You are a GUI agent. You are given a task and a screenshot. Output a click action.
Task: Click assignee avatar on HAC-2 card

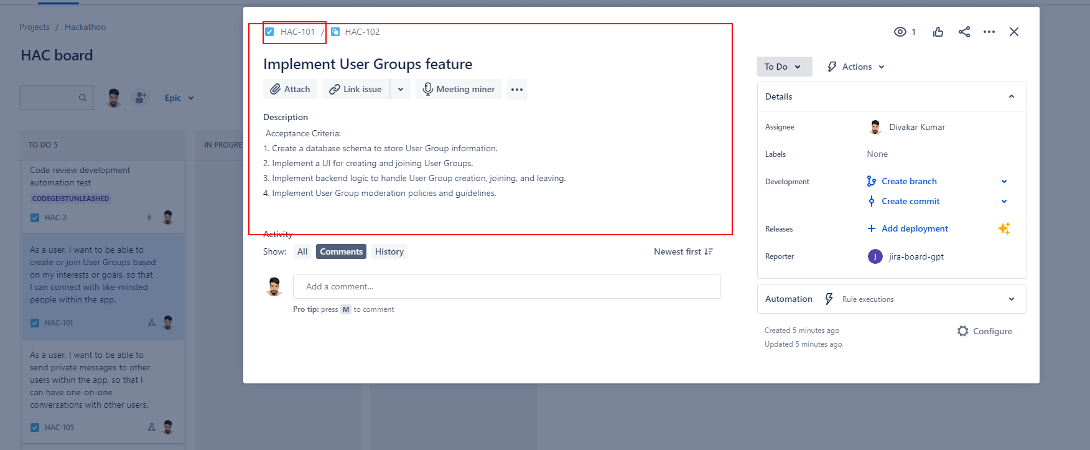pyautogui.click(x=168, y=217)
